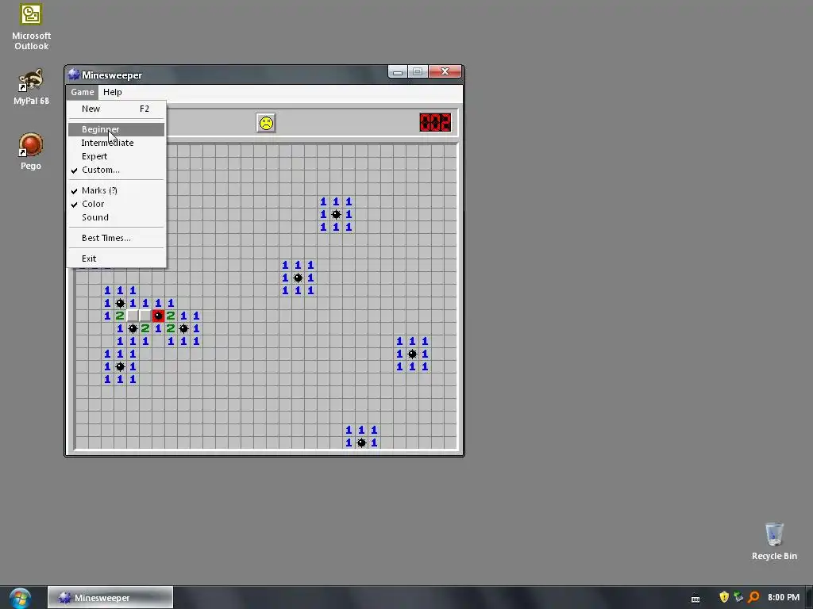The height and width of the screenshot is (609, 813).
Task: Close the Minesweeper window
Action: tap(445, 71)
